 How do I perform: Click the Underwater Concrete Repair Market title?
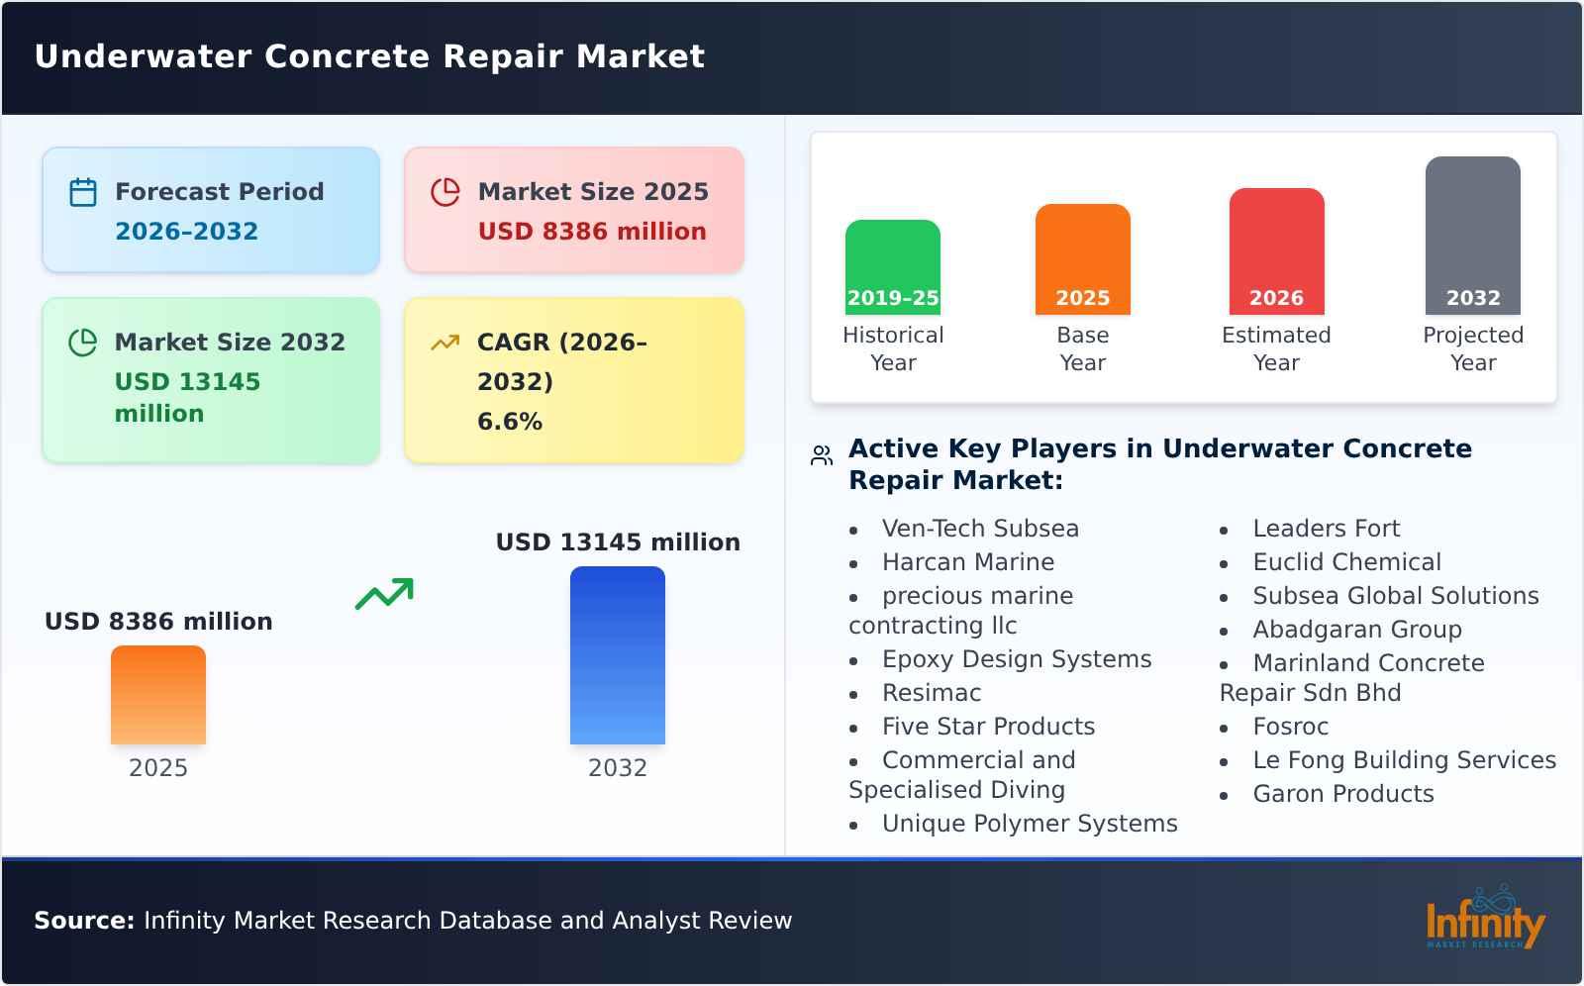[x=369, y=56]
